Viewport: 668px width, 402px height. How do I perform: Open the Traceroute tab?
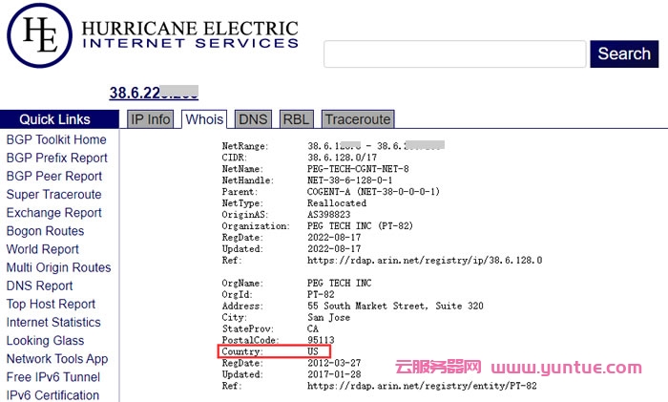357,119
